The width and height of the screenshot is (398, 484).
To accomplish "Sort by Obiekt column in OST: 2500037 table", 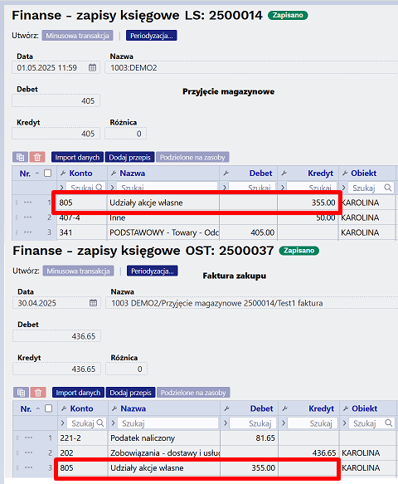I will pyautogui.click(x=364, y=408).
